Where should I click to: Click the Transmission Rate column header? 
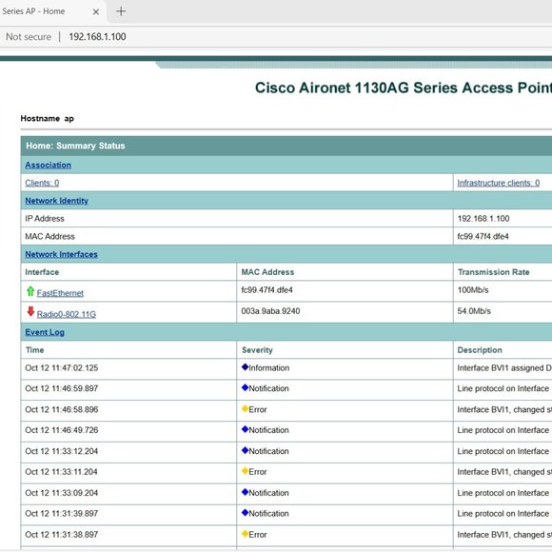tap(494, 272)
